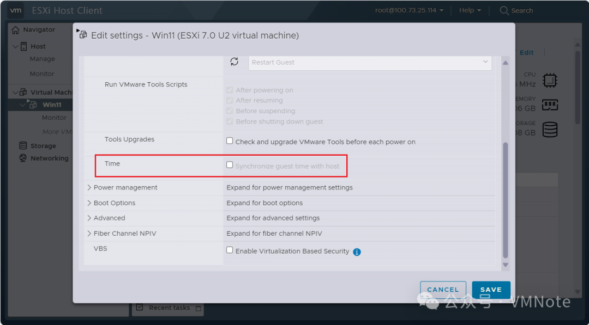The height and width of the screenshot is (325, 589).
Task: Click the Tools Upgrades label
Action: point(129,139)
